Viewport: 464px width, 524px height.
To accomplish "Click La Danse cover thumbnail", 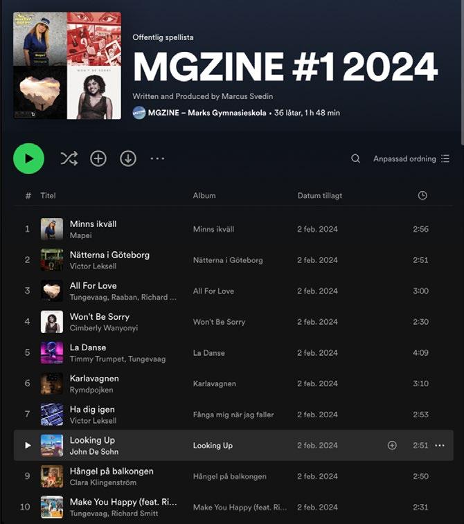I will 52,352.
